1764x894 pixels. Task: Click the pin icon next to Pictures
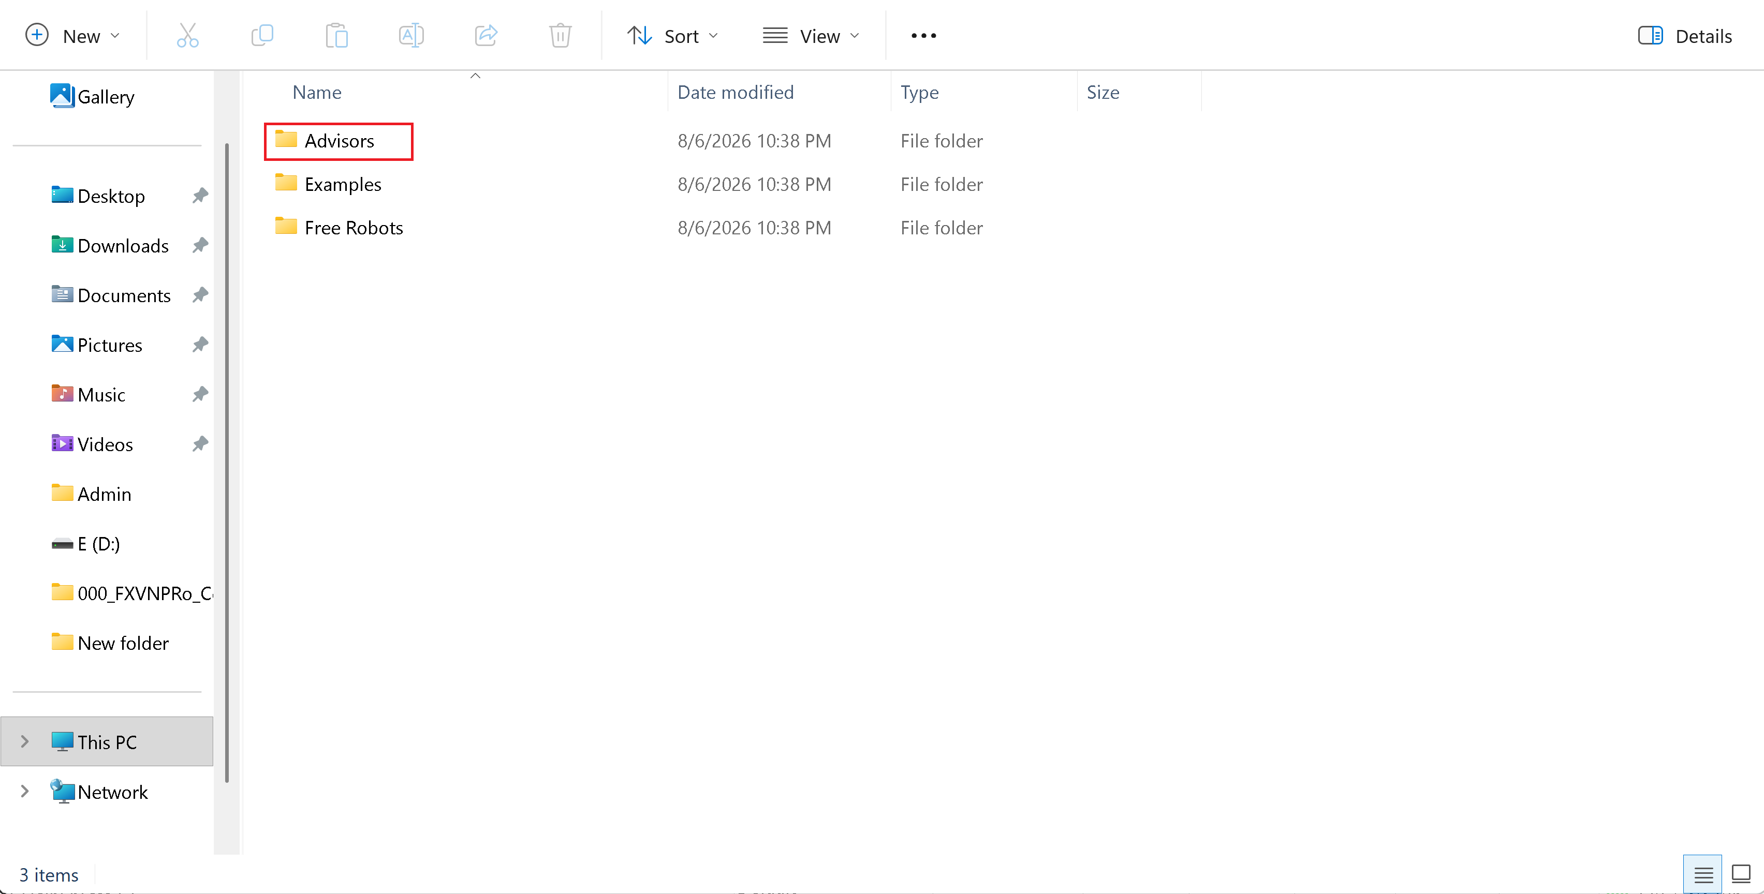(x=200, y=345)
